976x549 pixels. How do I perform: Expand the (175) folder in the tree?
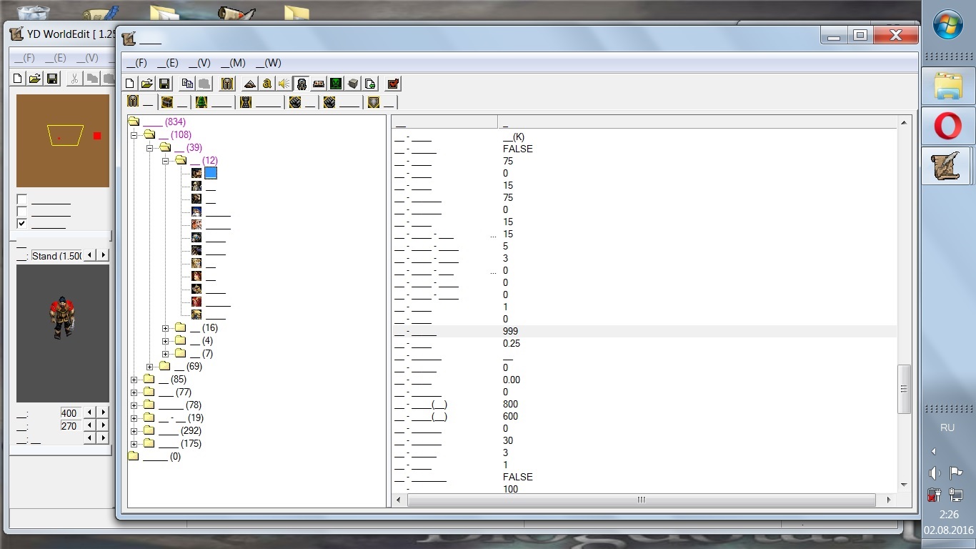point(134,444)
